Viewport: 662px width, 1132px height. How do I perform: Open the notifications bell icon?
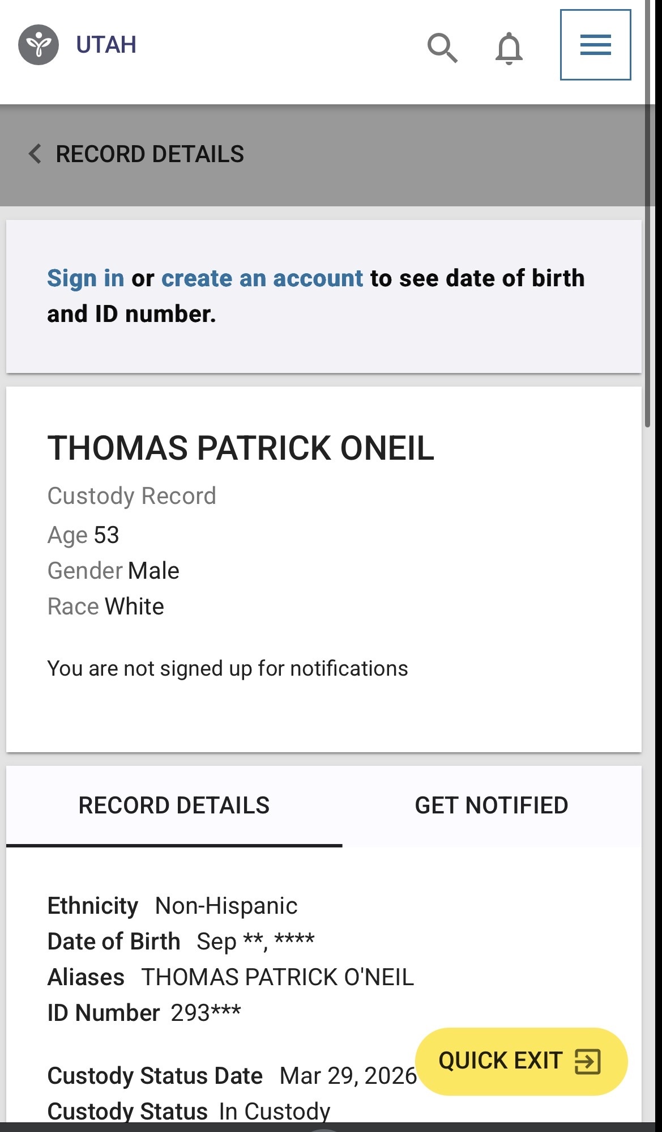pos(509,48)
